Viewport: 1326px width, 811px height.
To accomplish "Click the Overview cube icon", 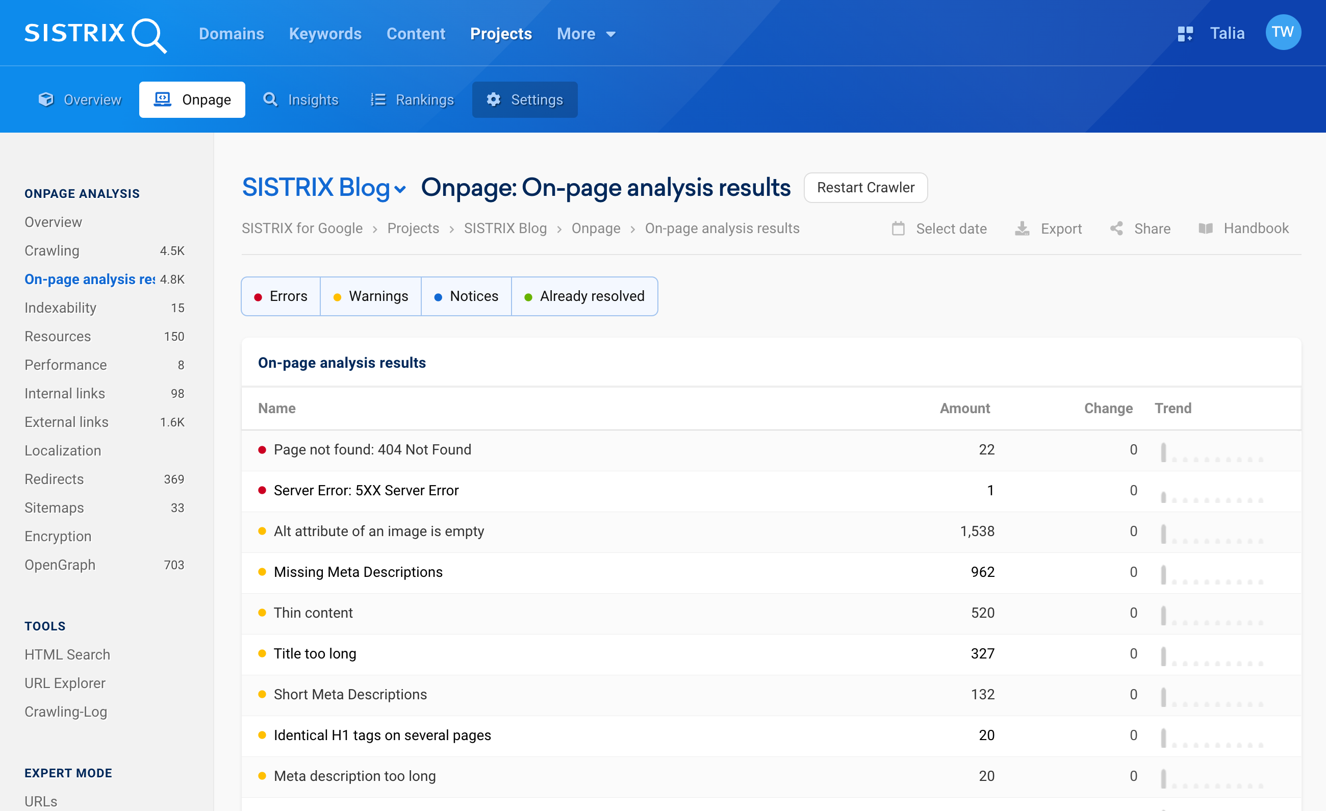I will click(46, 99).
